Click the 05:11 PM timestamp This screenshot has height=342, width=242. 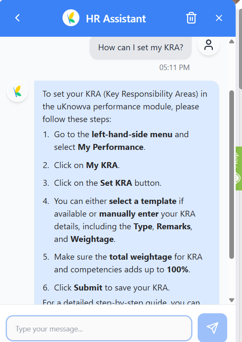click(174, 68)
